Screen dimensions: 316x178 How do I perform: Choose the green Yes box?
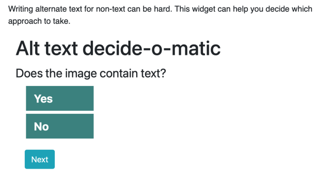tap(60, 98)
